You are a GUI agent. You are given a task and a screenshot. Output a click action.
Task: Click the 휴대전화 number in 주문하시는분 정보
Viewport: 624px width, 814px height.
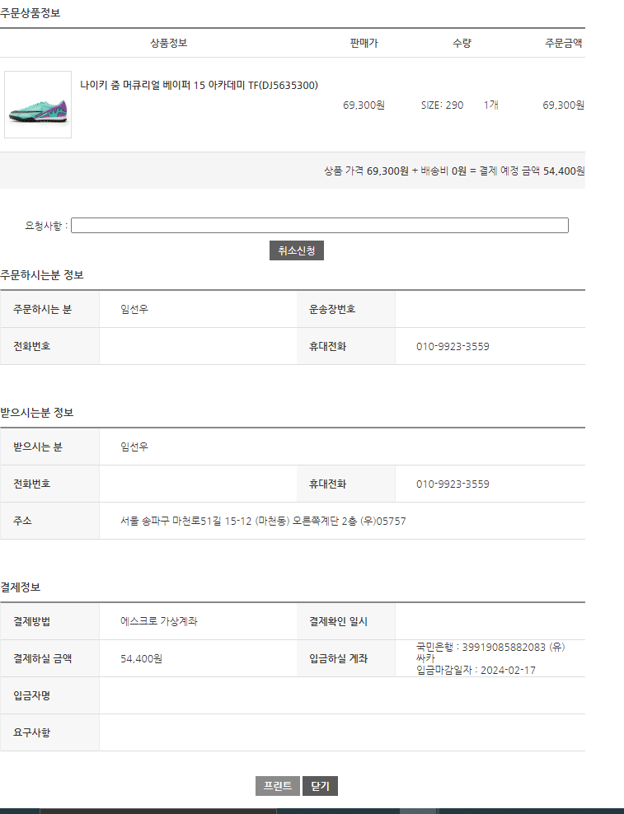pyautogui.click(x=453, y=346)
